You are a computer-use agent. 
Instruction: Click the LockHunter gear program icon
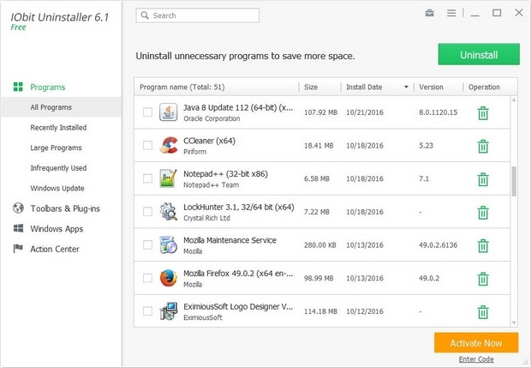point(169,212)
